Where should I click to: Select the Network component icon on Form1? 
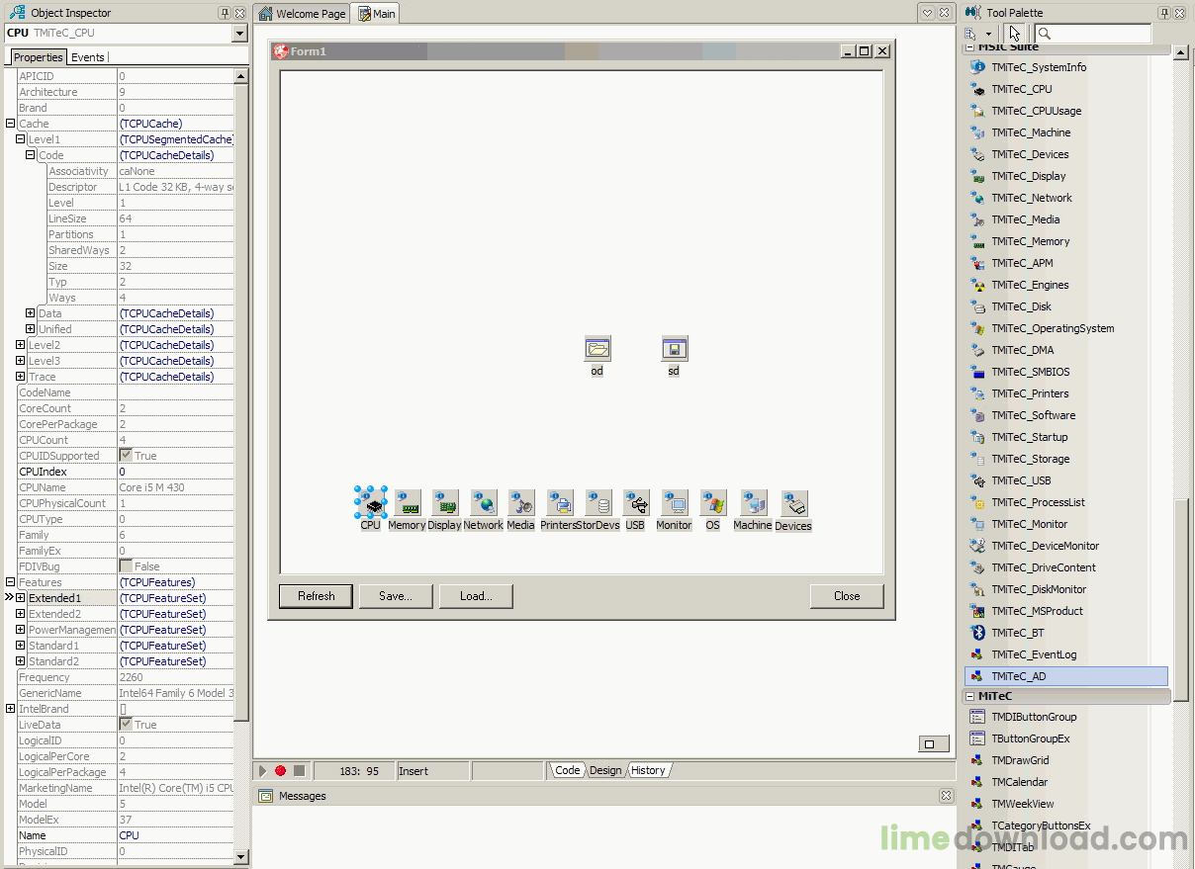point(484,503)
